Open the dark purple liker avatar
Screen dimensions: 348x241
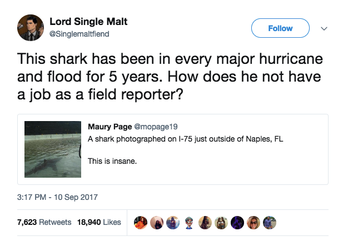tap(237, 223)
